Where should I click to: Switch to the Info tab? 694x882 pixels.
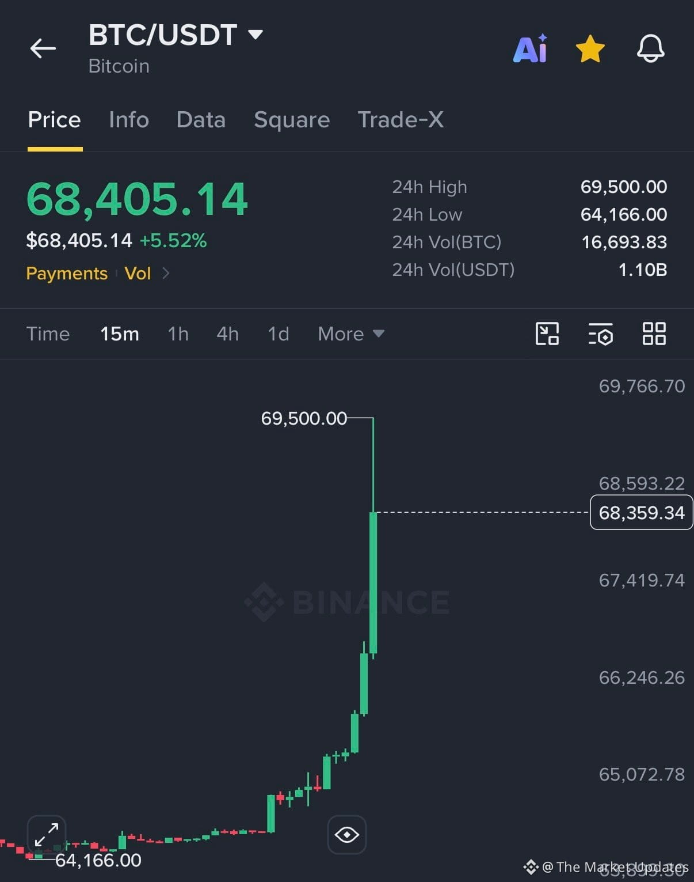coord(129,120)
